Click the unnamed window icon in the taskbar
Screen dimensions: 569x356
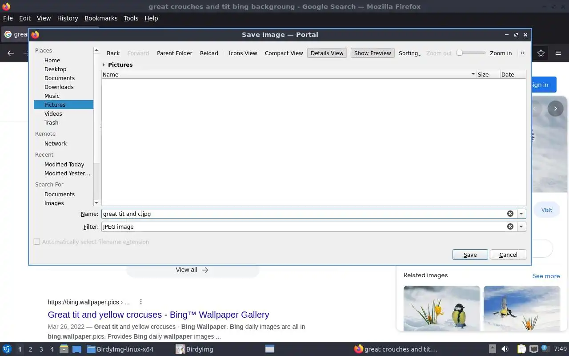coord(270,349)
